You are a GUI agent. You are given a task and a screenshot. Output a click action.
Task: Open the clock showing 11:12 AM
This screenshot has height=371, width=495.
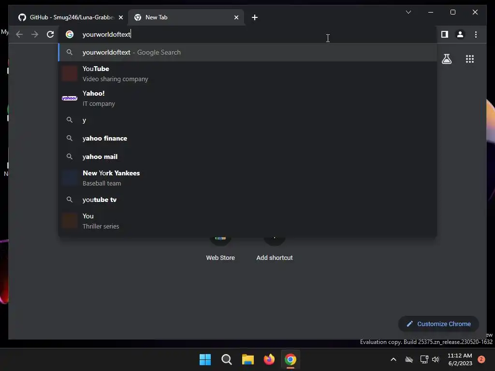[x=460, y=359]
